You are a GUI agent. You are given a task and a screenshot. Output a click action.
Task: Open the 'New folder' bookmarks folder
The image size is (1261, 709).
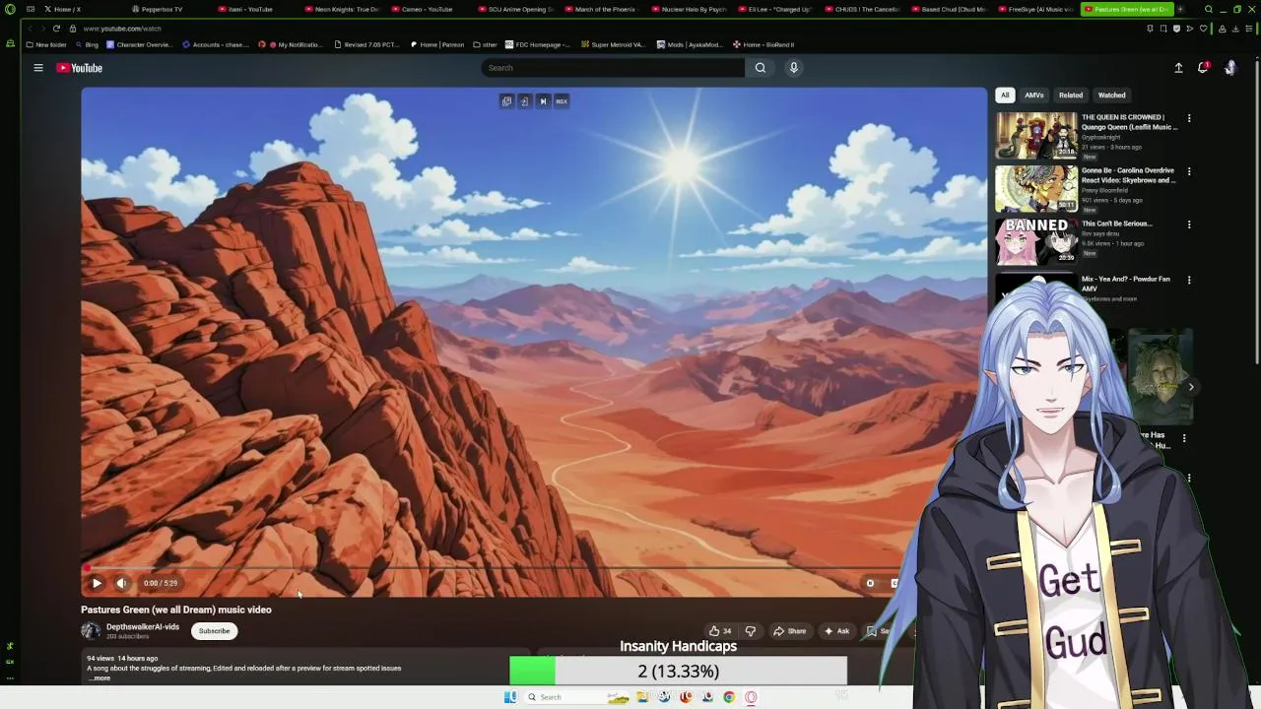pyautogui.click(x=46, y=44)
